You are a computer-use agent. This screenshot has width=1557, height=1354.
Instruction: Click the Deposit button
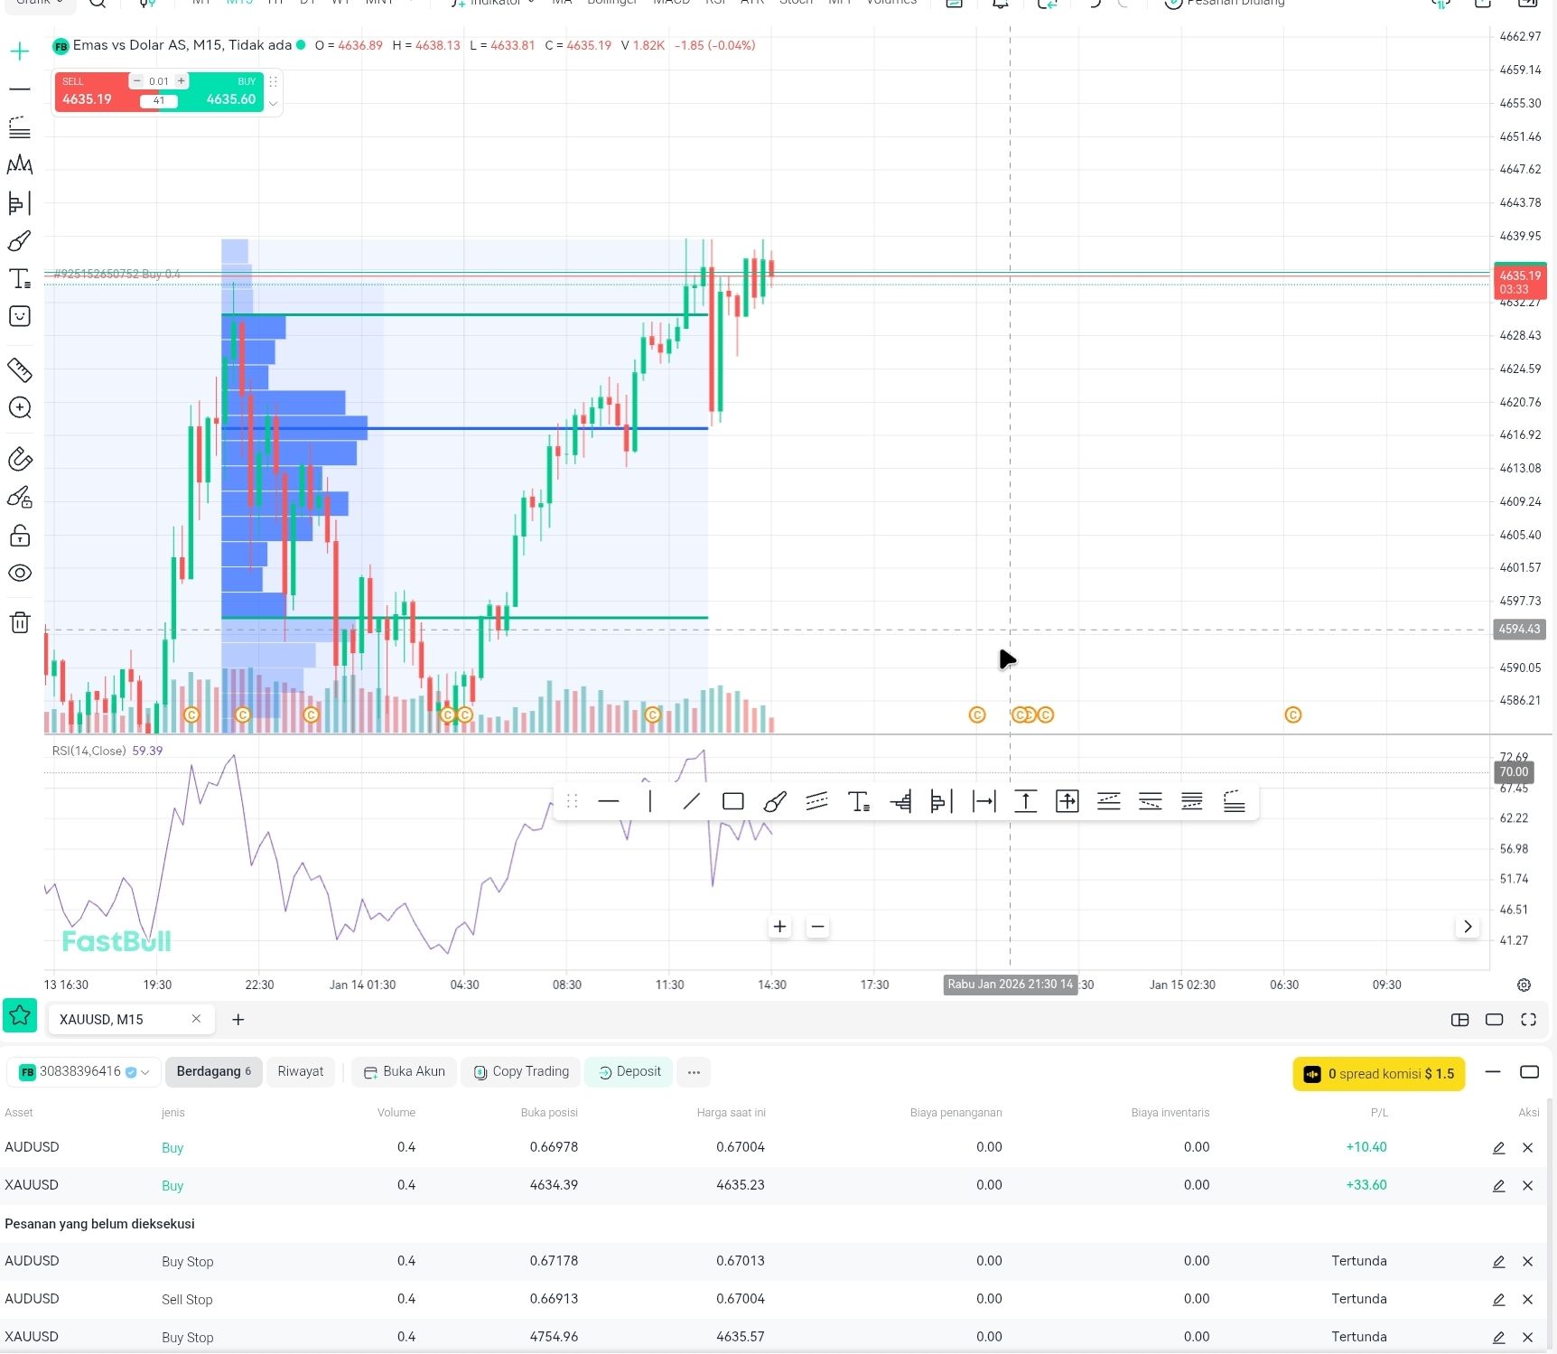pos(629,1071)
